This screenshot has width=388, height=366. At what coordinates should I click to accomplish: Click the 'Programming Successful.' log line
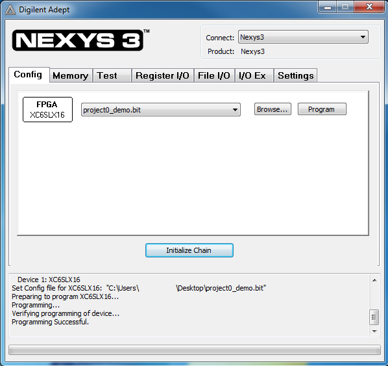tap(50, 322)
